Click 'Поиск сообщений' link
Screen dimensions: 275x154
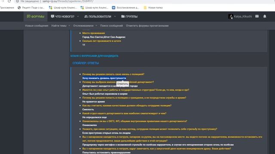[111, 26]
